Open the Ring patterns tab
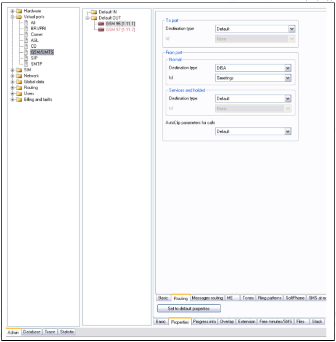This screenshot has height=342, width=336. pyautogui.click(x=270, y=298)
